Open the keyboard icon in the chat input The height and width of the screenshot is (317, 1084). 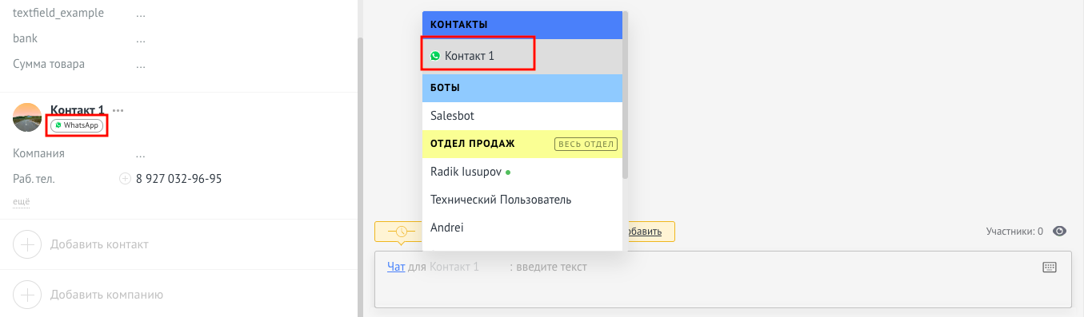tap(1050, 267)
